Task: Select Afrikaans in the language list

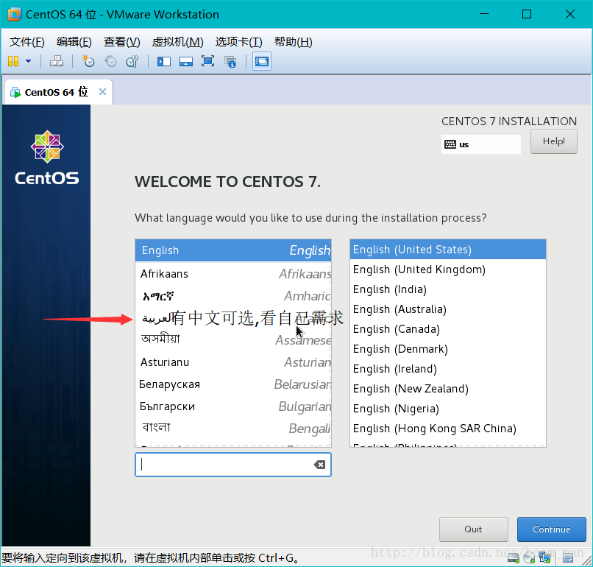Action: pyautogui.click(x=233, y=273)
